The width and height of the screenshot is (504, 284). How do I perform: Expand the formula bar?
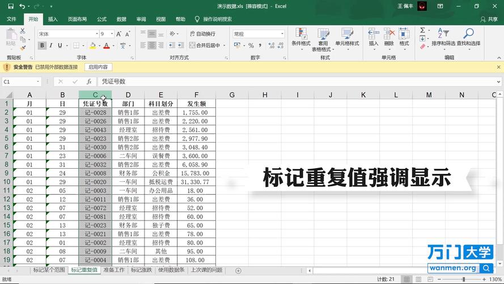(498, 82)
